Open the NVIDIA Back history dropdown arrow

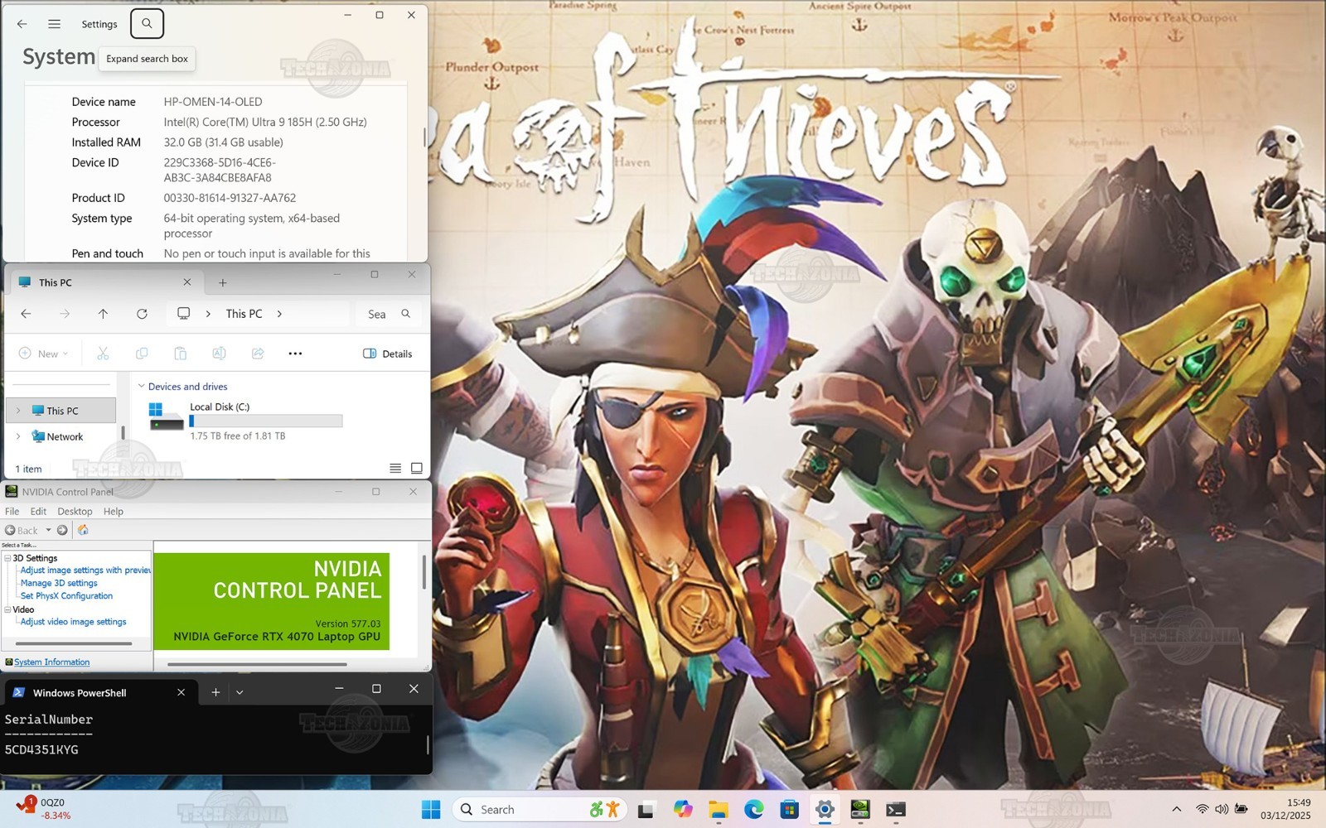tap(48, 530)
